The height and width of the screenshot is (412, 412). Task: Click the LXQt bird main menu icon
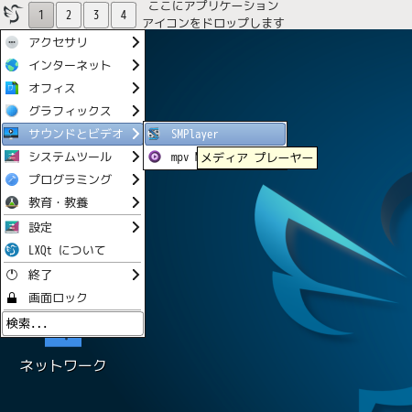(x=13, y=14)
